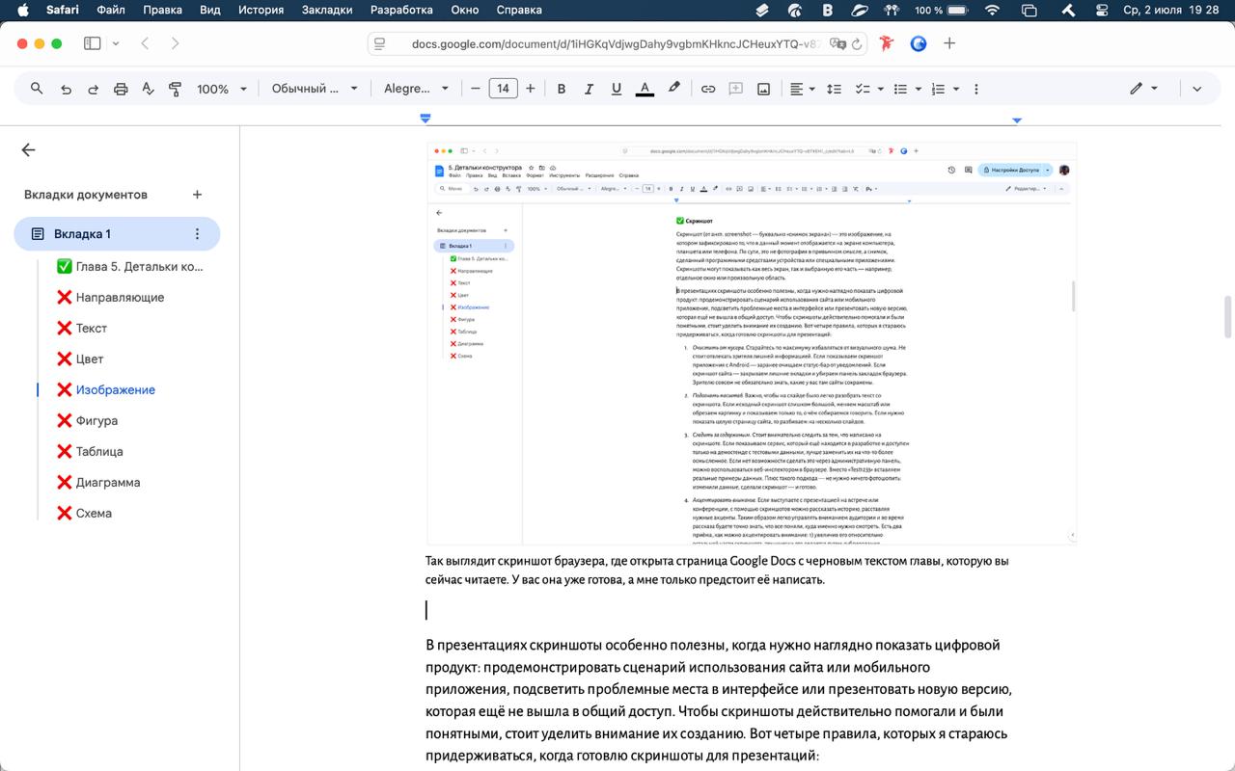Open the Apple menu
The image size is (1235, 771).
point(21,10)
